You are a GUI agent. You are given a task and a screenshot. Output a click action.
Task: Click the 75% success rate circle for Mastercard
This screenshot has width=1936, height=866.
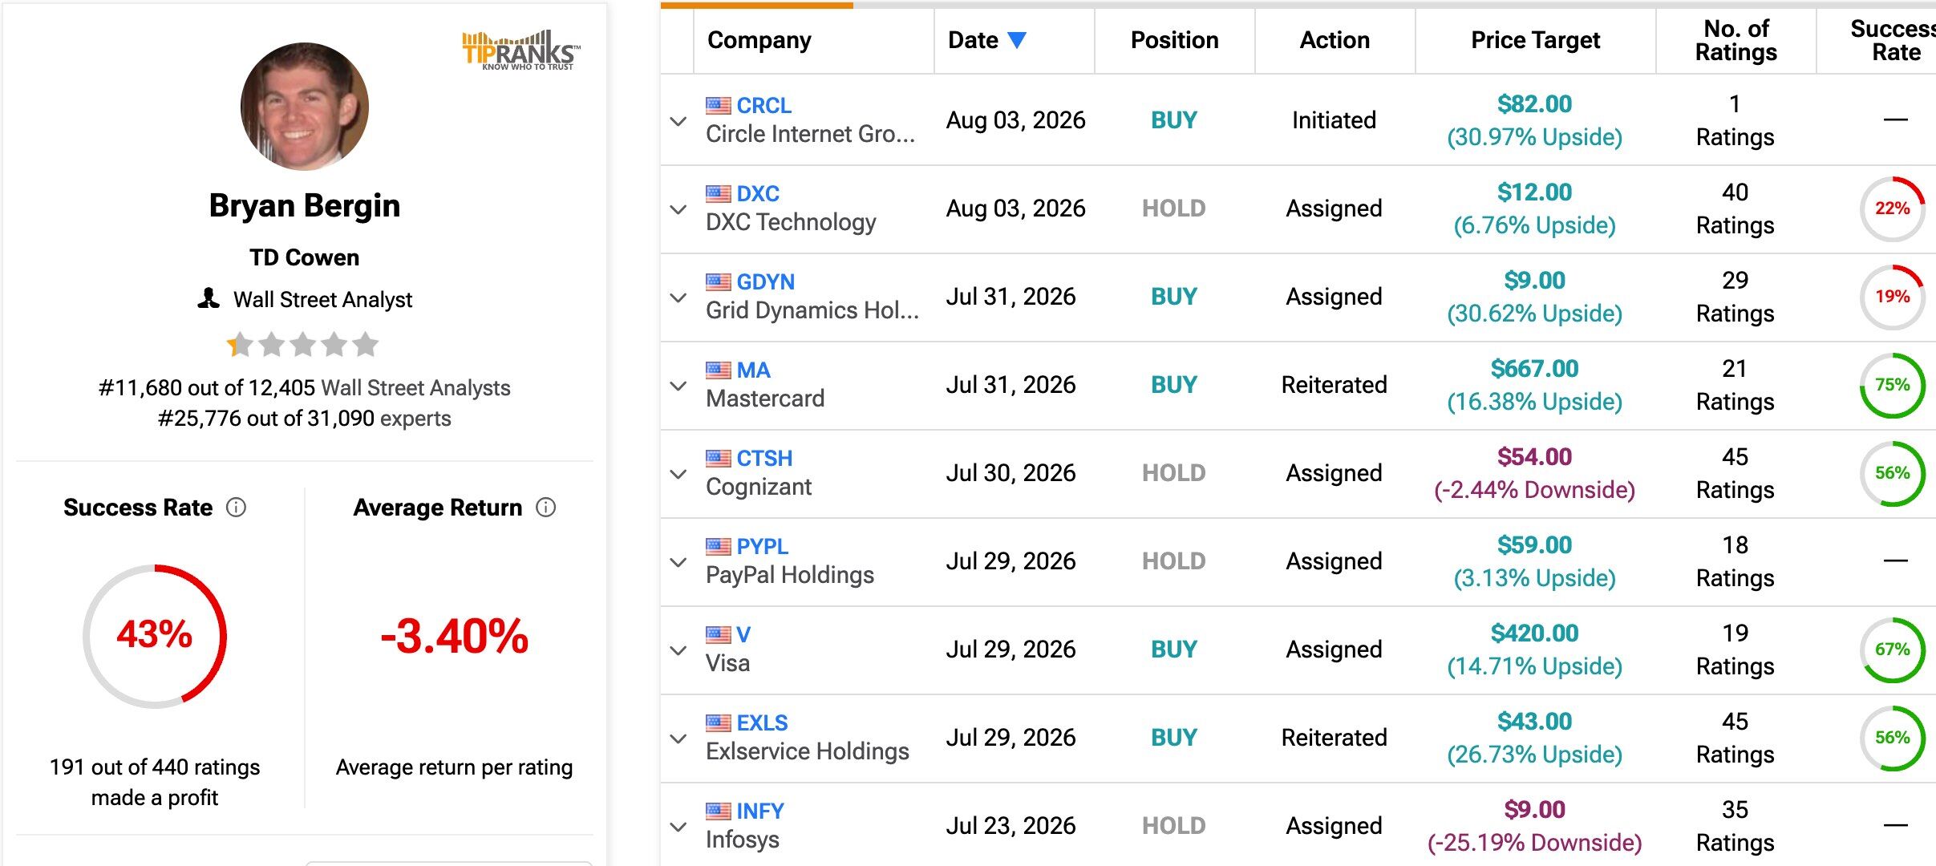coord(1892,385)
